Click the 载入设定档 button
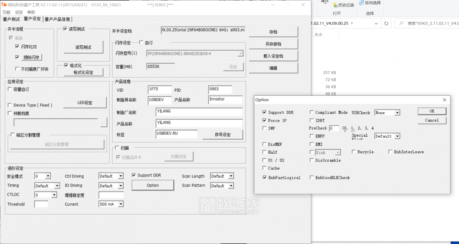459x244 pixels. [x=273, y=56]
